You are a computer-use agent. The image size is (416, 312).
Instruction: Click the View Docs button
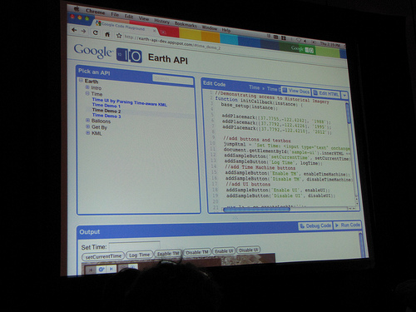[x=295, y=91]
